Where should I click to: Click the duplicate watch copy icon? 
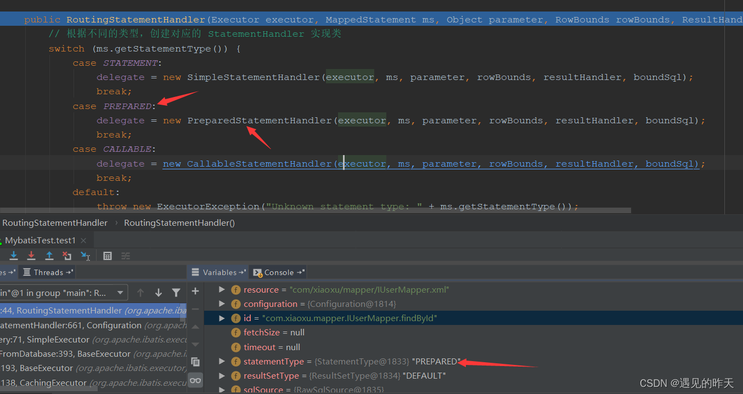coord(195,362)
